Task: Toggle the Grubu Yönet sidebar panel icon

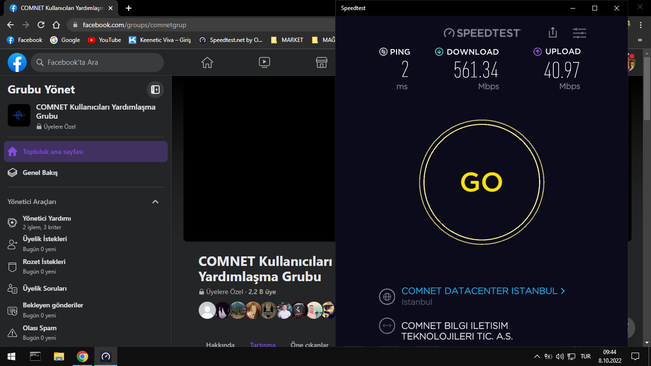Action: tap(155, 90)
